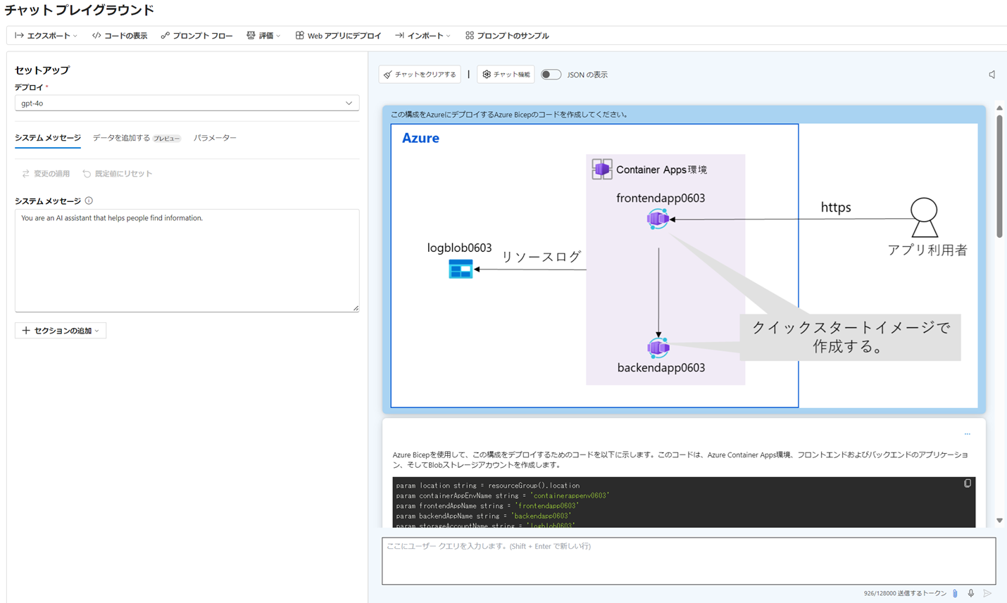Click the broom icon of チャットをクリアする

tap(387, 75)
